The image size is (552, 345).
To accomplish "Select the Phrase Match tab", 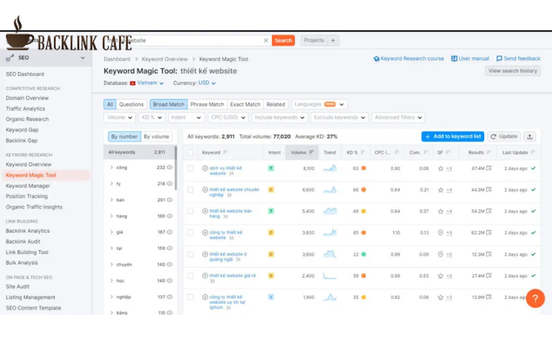I will (207, 105).
